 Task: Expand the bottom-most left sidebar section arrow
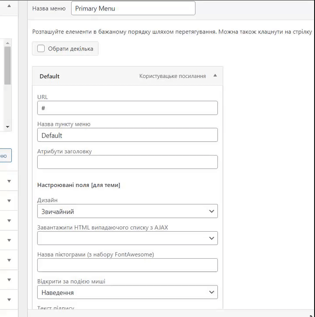coord(9,299)
